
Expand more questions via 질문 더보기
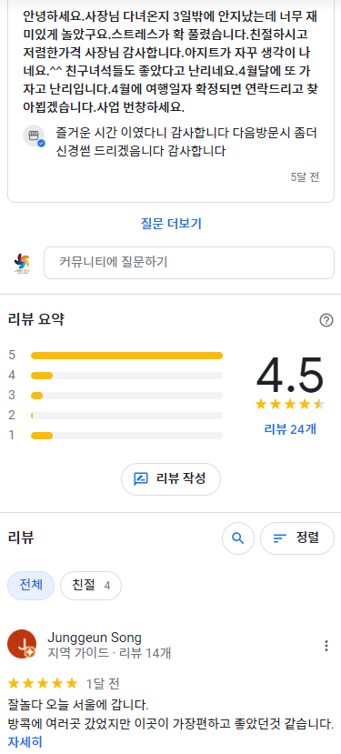[171, 223]
